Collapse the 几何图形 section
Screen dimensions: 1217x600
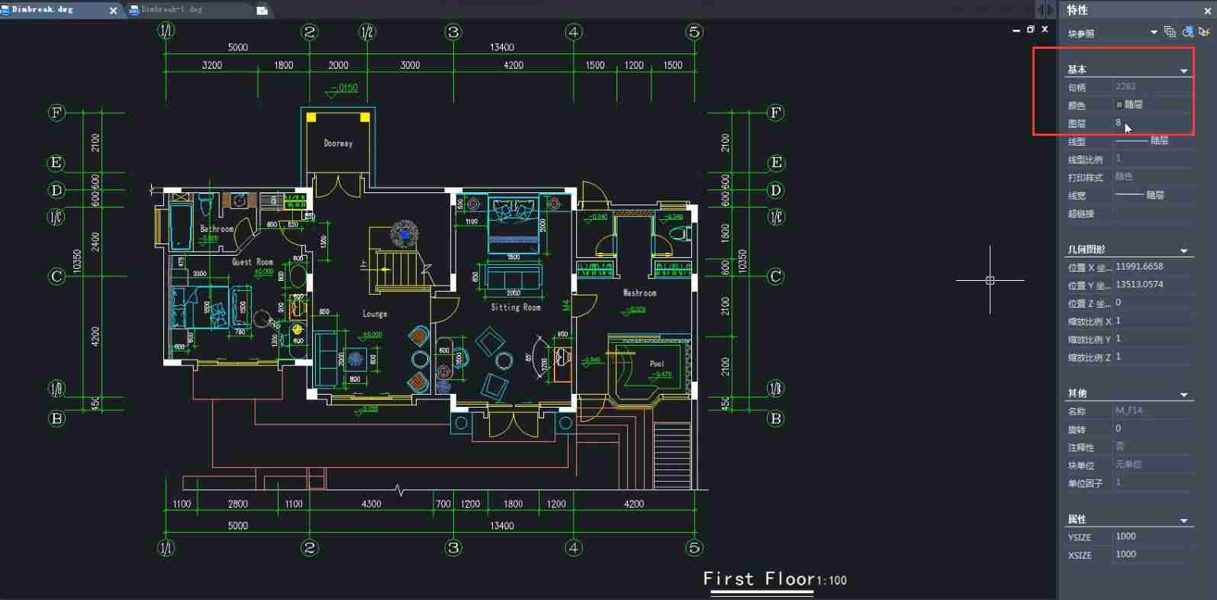(x=1183, y=251)
